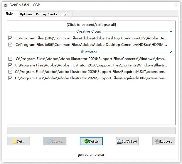
Task: Open the Pop-up Tools tab
Action: pyautogui.click(x=46, y=14)
